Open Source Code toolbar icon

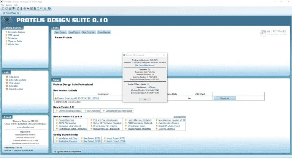[41, 8]
